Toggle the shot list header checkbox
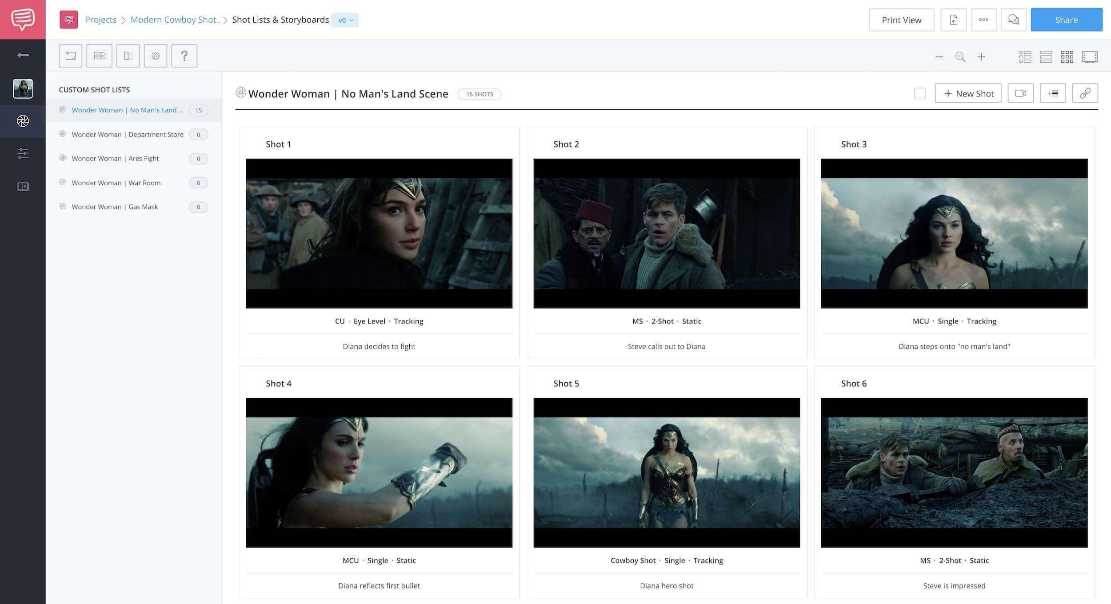The width and height of the screenshot is (1111, 604). (x=920, y=93)
